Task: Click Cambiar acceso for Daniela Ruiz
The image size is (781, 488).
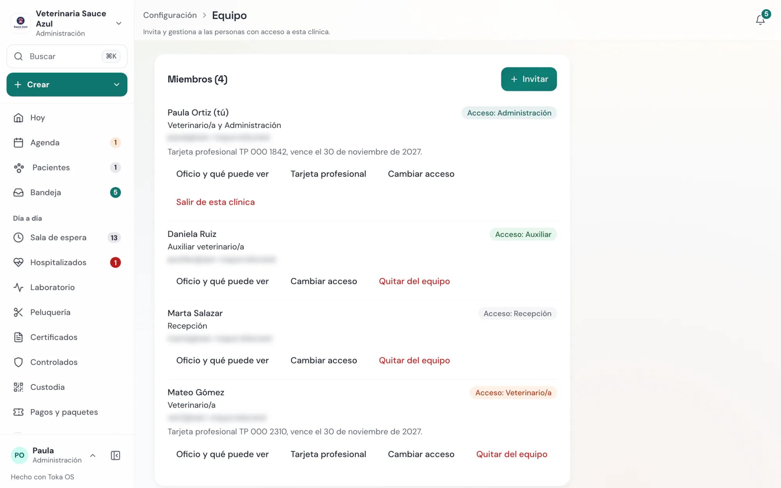Action: coord(324,281)
